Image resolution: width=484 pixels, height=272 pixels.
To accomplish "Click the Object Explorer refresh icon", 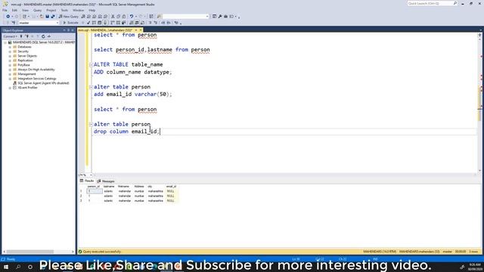I will click(43, 36).
